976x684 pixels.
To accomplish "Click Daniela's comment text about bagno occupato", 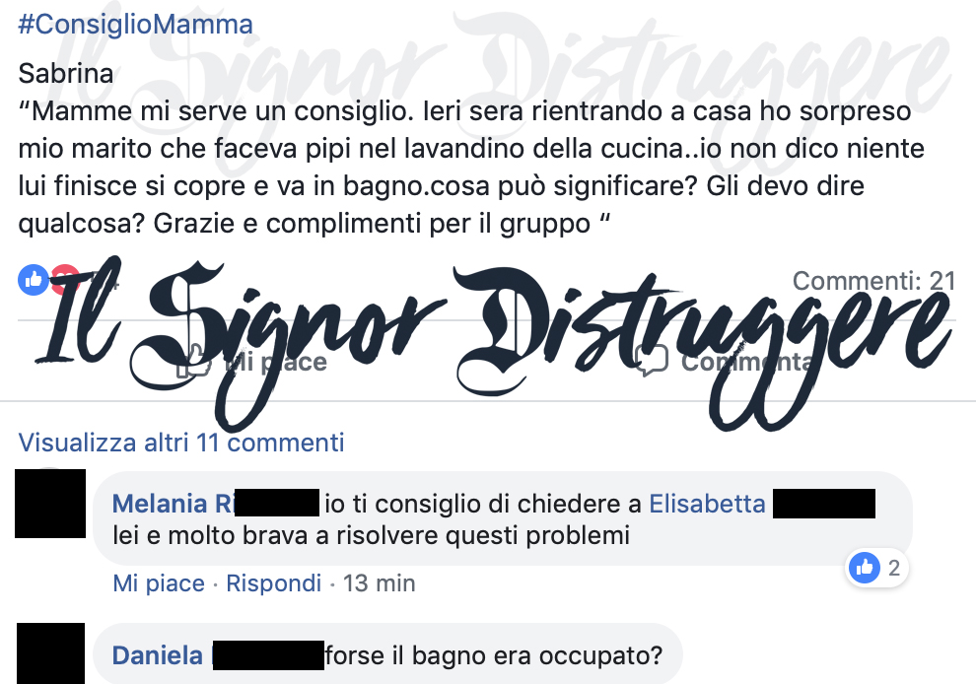I will click(494, 655).
